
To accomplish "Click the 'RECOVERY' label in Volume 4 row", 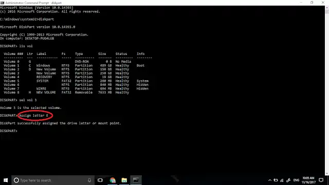I will 44,77.
